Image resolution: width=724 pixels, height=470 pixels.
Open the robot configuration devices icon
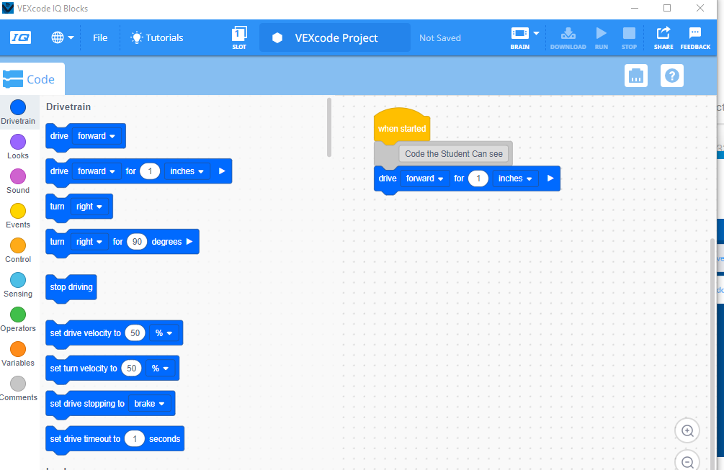pyautogui.click(x=635, y=76)
